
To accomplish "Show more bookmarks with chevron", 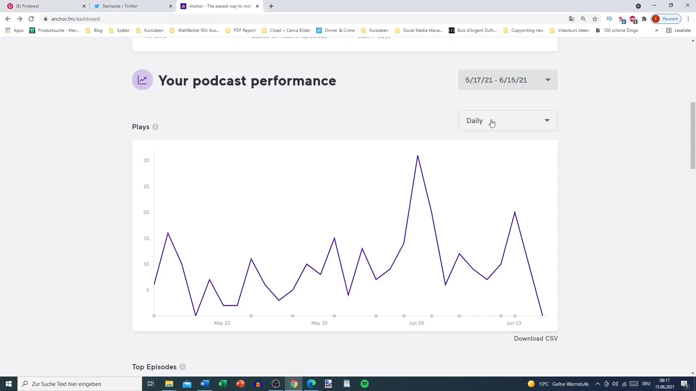I will (656, 30).
